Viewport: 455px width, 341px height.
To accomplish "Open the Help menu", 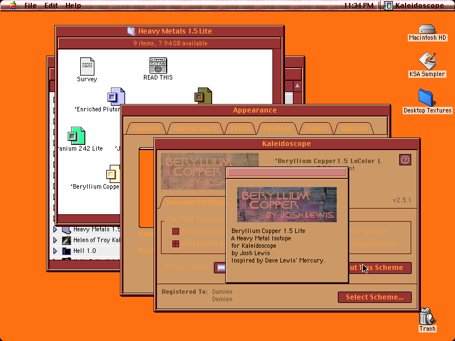I will click(x=73, y=5).
